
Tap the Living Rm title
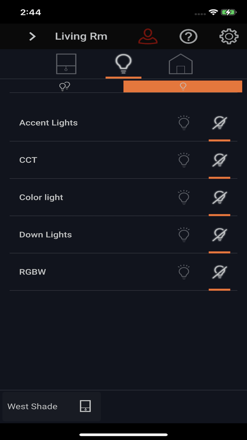coord(81,36)
